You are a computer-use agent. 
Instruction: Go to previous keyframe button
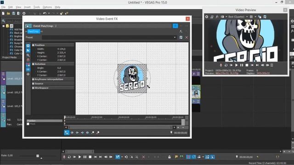click(77, 132)
